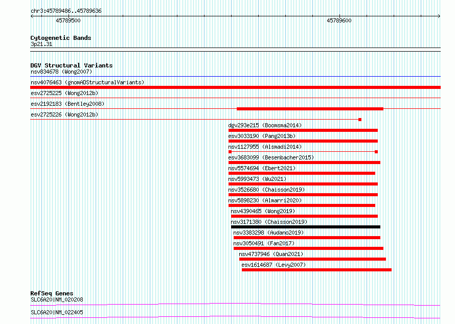The width and height of the screenshot is (455, 324).
Task: Click blue line of nsv834678 Wong2007
Action: pyautogui.click(x=235, y=77)
